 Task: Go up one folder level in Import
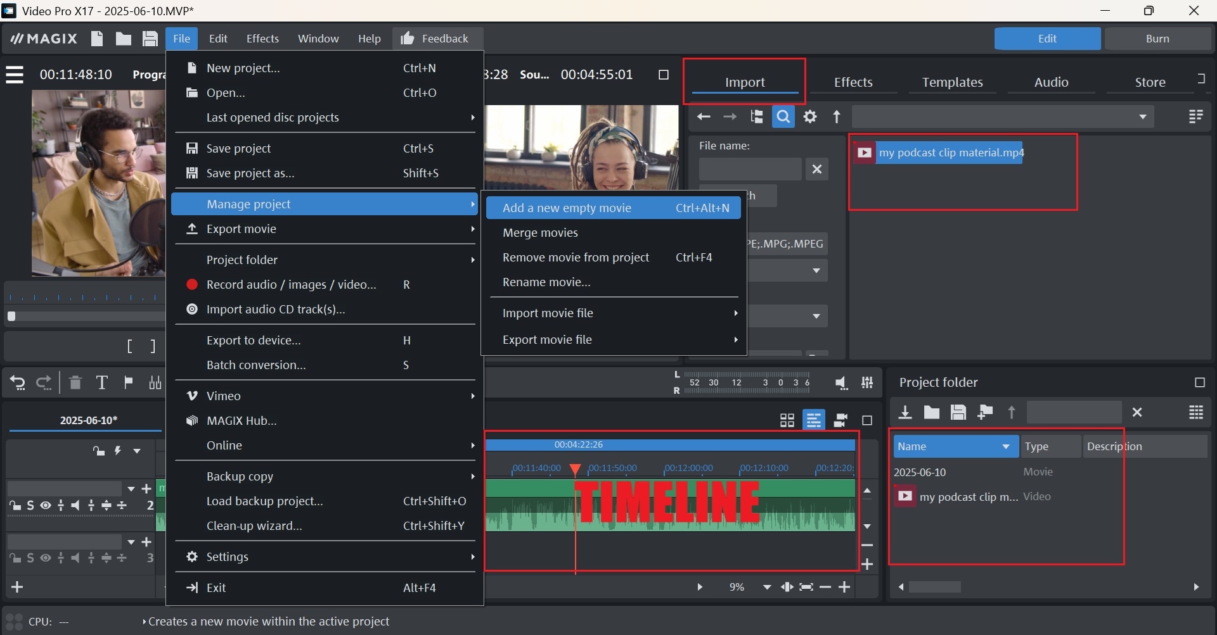pos(837,116)
